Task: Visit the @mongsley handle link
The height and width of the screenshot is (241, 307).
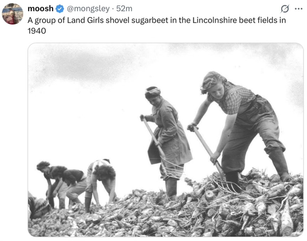Action: [x=88, y=9]
